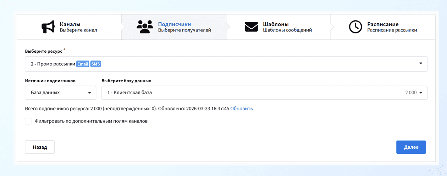
Task: Click the 'Обновить' link
Action: click(x=242, y=108)
